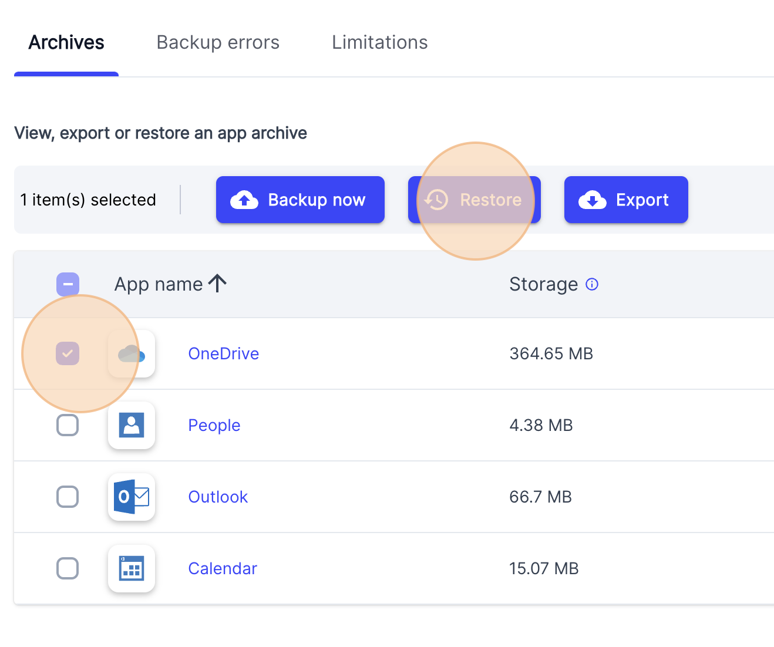This screenshot has width=774, height=647.
Task: Open the Storage info tooltip icon
Action: point(592,284)
